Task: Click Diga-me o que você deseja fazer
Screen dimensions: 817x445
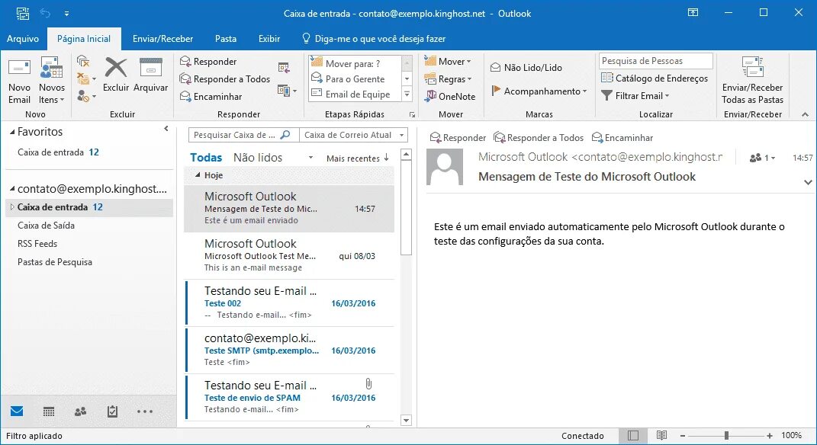Action: (374, 39)
